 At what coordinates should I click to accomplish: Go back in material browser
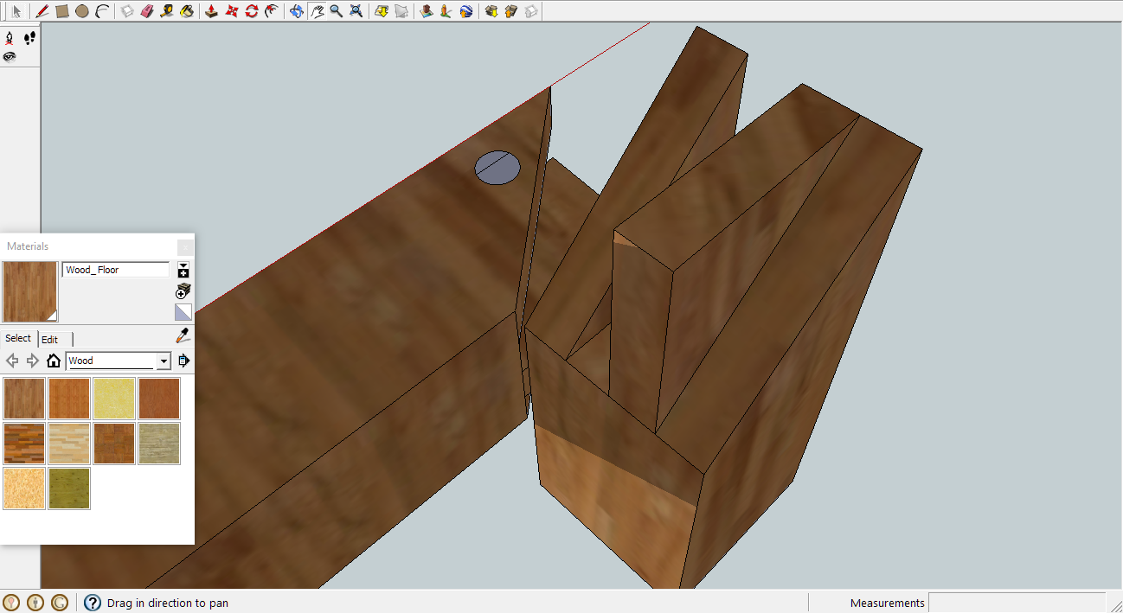coord(12,361)
